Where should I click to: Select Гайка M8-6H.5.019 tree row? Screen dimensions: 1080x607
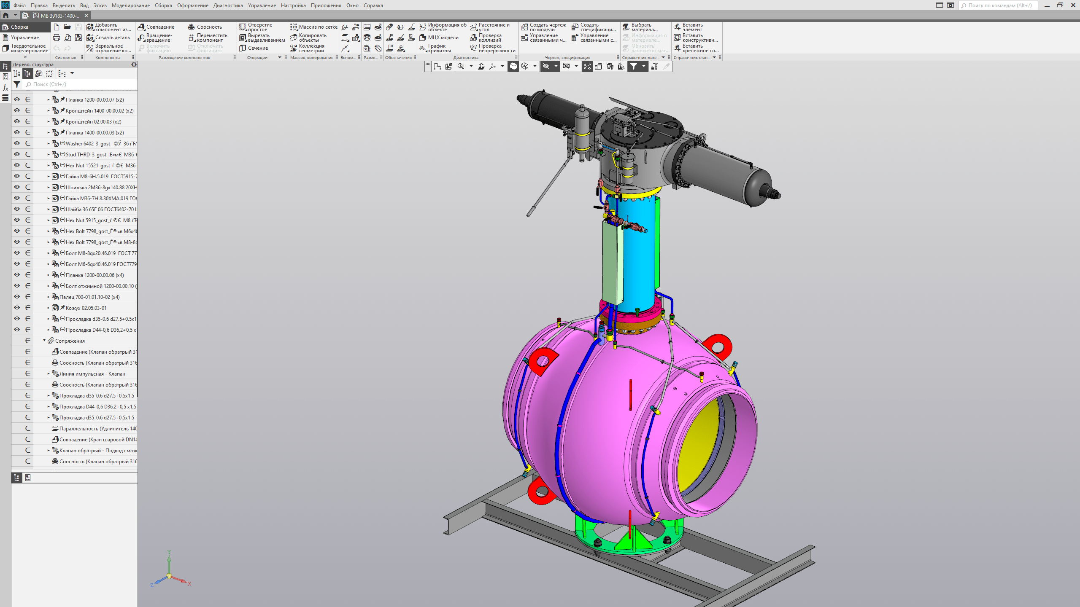tap(94, 177)
